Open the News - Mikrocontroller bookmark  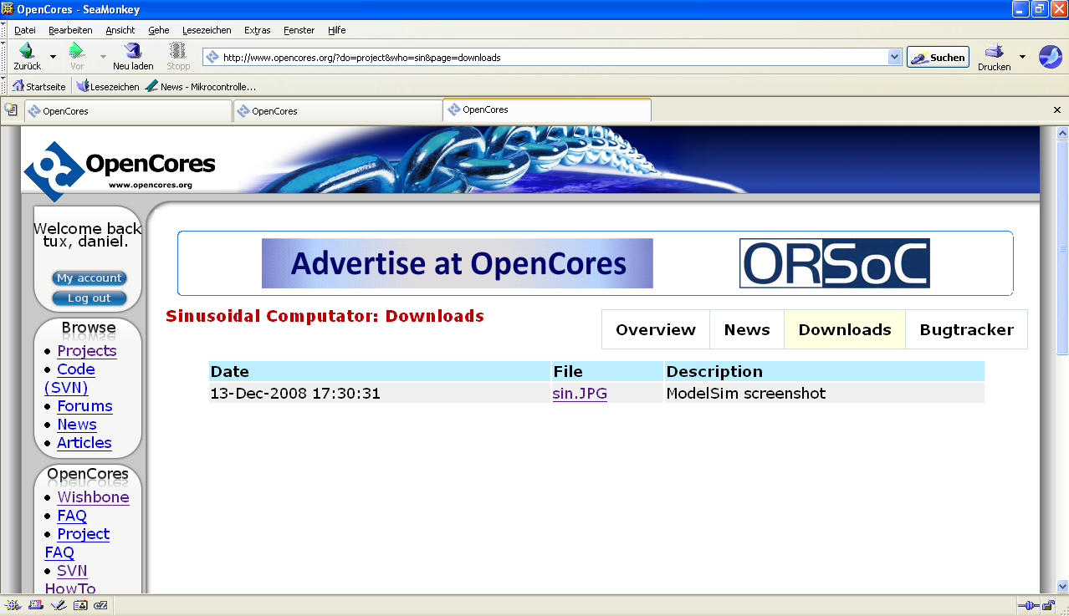click(201, 86)
